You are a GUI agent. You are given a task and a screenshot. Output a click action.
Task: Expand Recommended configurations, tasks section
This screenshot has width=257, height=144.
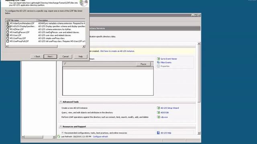tap(63, 133)
